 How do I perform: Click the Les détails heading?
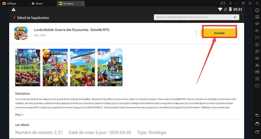[22, 125]
